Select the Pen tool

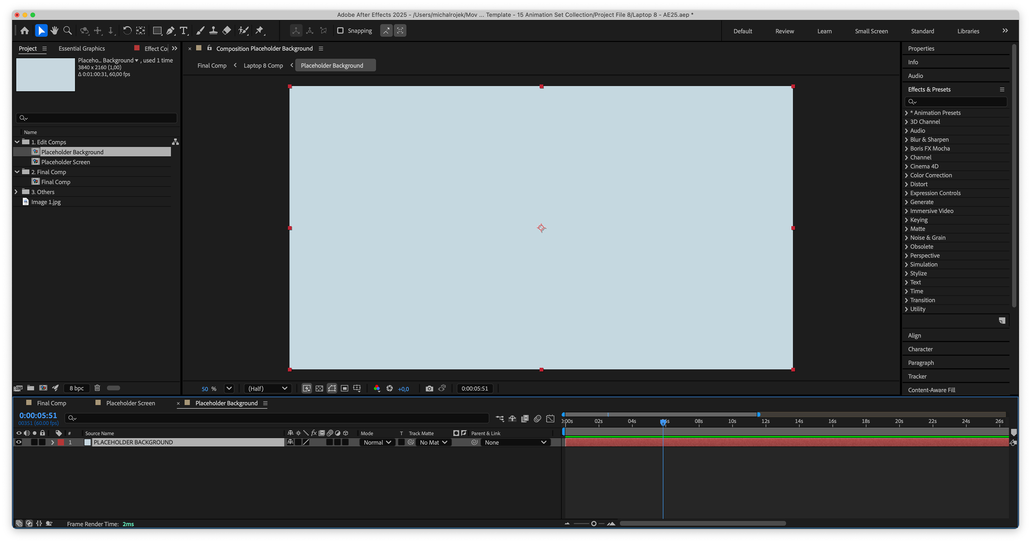[170, 30]
